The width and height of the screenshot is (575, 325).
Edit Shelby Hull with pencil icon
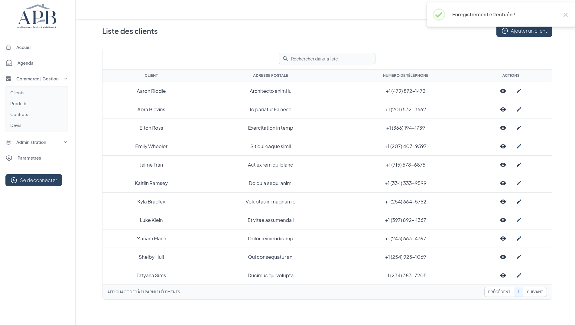519,257
